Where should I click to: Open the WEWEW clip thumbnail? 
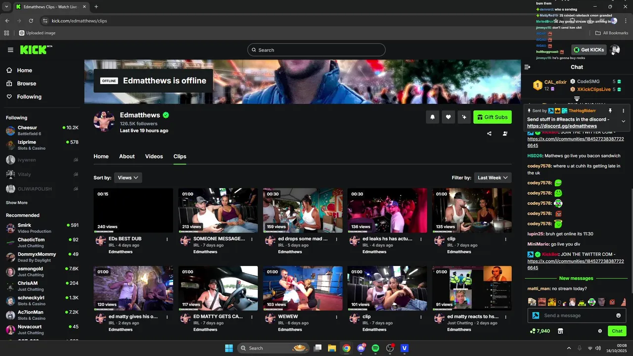coord(303,288)
